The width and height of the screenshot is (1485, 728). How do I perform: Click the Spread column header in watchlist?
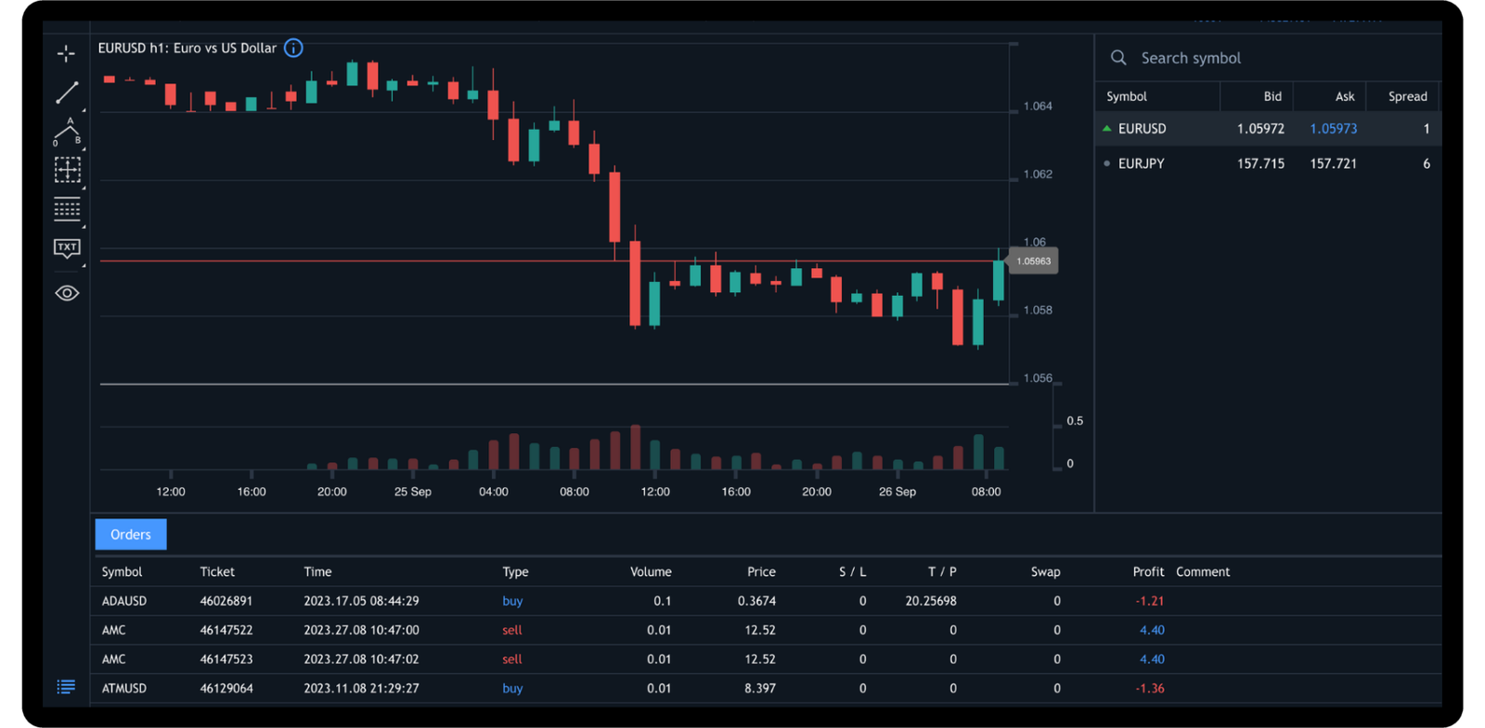coord(1407,96)
